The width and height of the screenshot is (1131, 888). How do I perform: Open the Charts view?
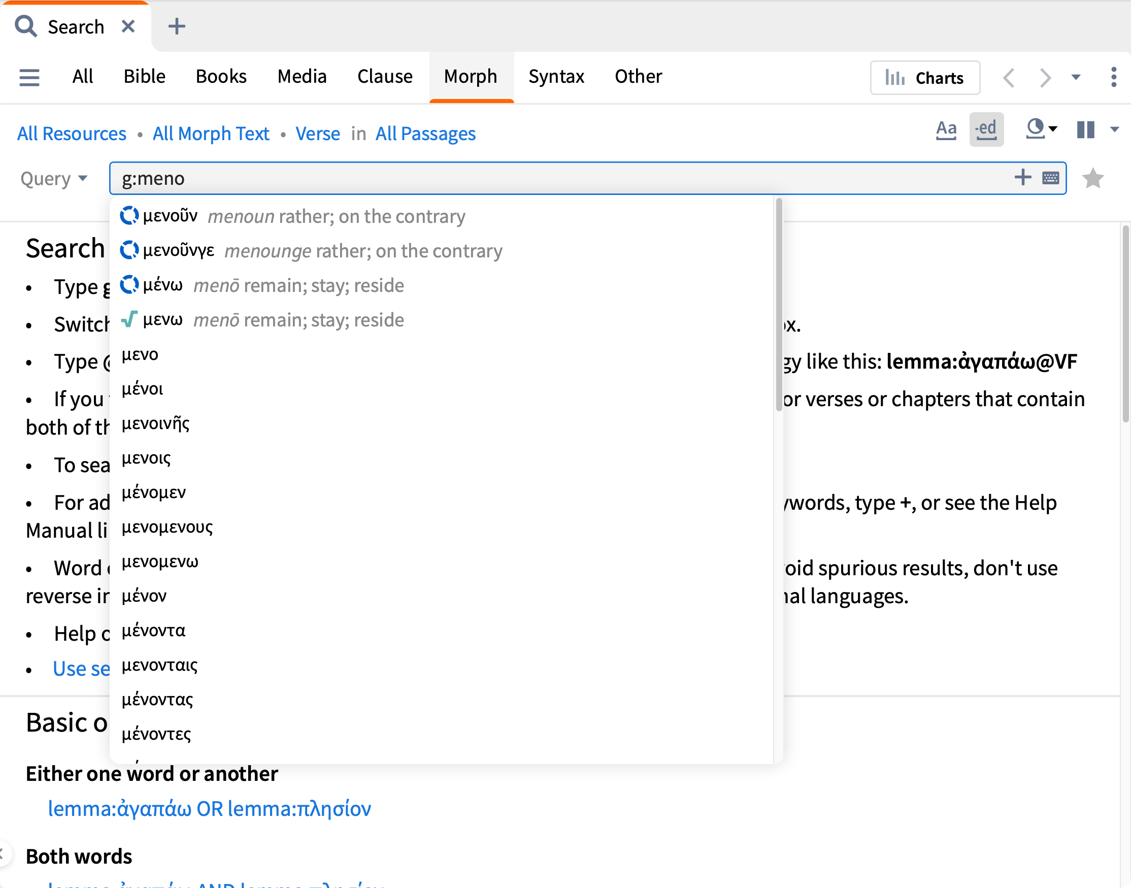point(925,78)
